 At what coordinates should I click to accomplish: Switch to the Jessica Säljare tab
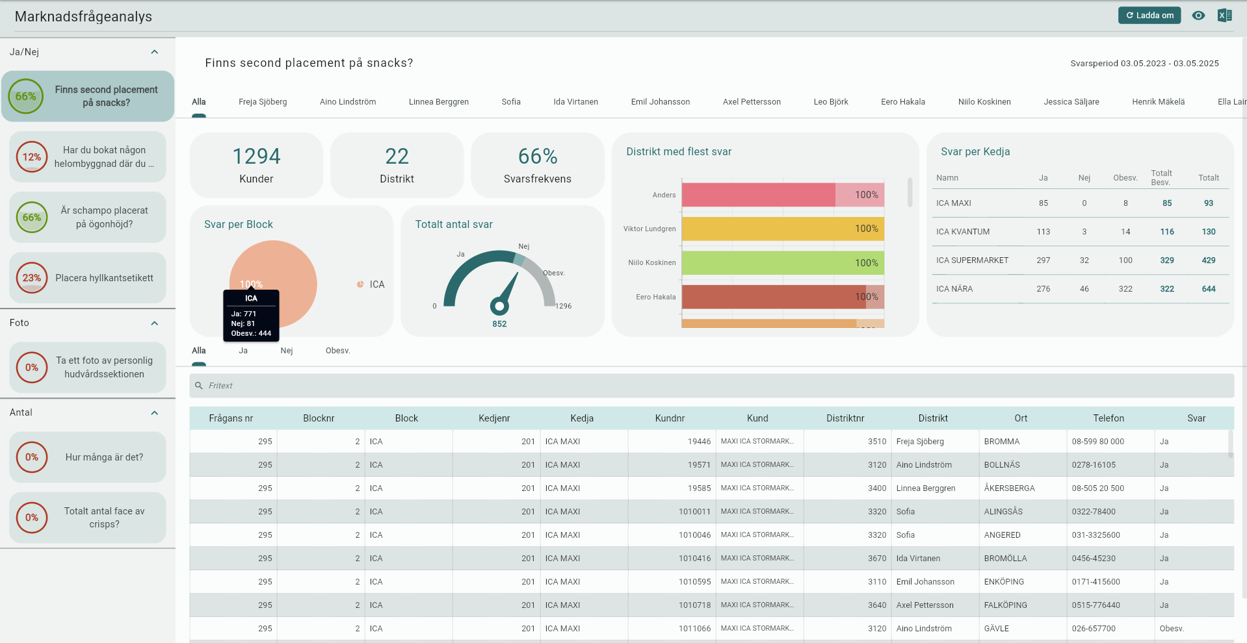[x=1071, y=102]
